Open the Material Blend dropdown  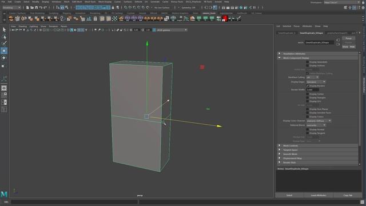316,125
